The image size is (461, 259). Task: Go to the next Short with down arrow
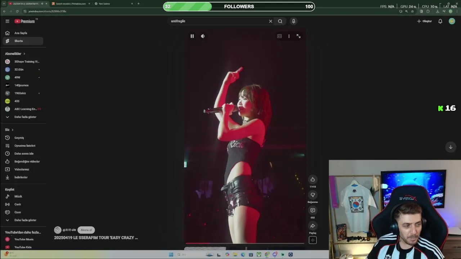[451, 147]
